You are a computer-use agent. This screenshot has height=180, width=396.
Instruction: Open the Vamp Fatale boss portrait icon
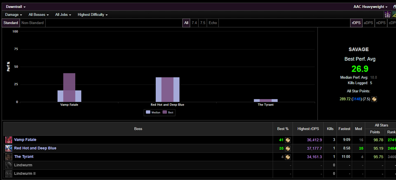9,140
